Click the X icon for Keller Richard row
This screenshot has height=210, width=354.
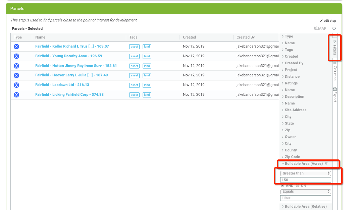click(x=16, y=47)
